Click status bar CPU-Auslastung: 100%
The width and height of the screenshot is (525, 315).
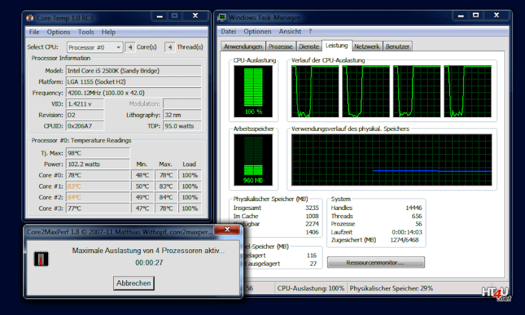click(311, 288)
